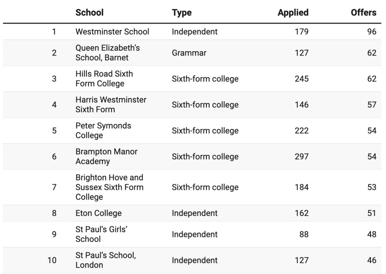Sort by the Type column header
The image size is (386, 274).
[182, 13]
